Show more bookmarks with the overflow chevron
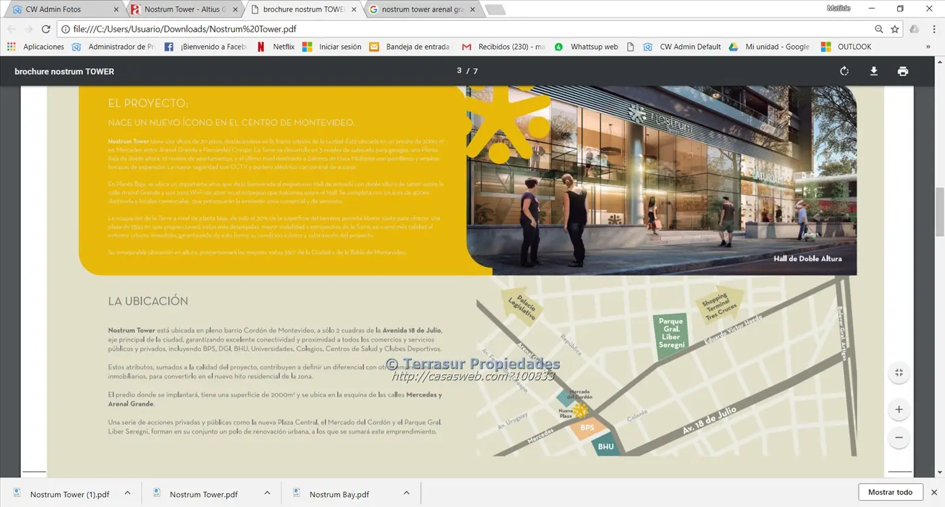Image resolution: width=945 pixels, height=507 pixels. tap(928, 47)
